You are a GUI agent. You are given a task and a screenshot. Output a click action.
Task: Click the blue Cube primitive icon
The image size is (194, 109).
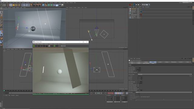43,5
